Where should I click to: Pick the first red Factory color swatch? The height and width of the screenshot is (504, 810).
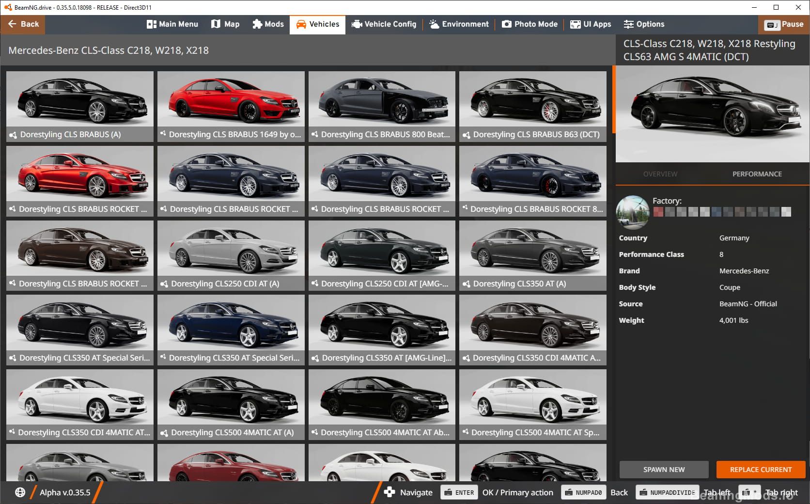[658, 212]
